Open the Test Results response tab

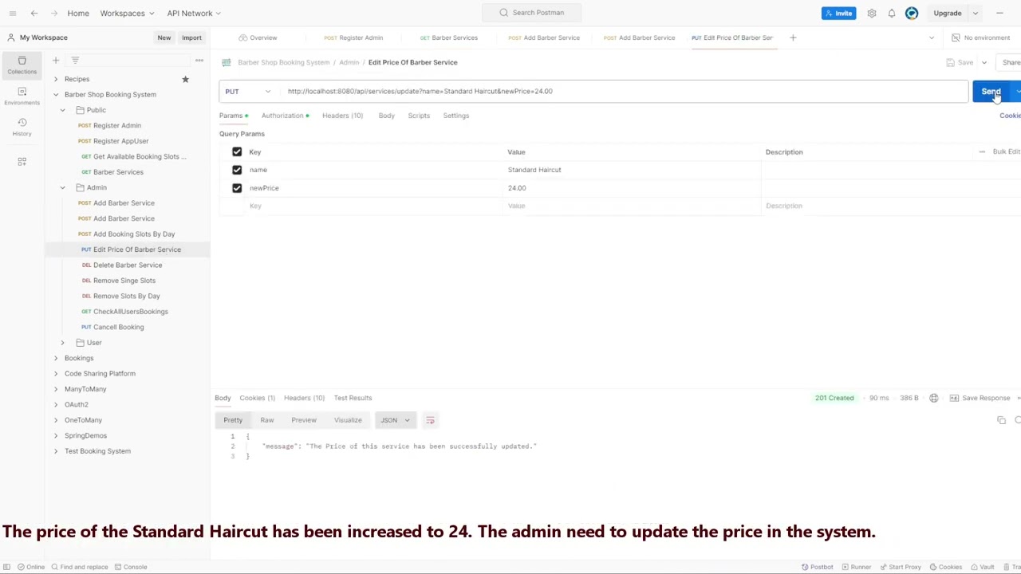point(353,398)
